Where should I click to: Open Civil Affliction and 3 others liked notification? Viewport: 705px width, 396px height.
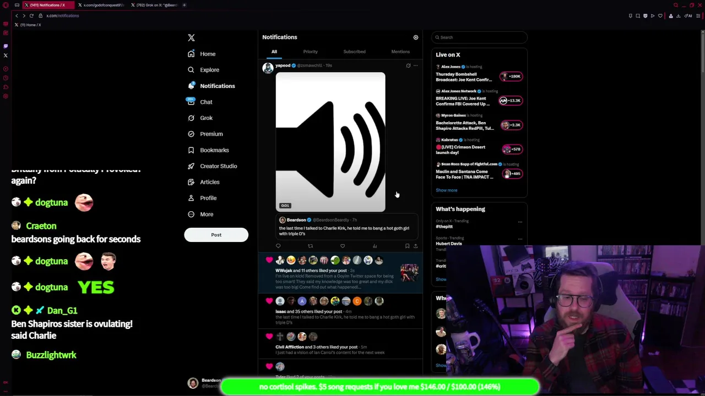click(341, 344)
